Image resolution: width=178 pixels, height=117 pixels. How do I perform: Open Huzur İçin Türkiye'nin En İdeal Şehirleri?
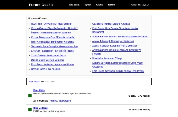coord(52,24)
